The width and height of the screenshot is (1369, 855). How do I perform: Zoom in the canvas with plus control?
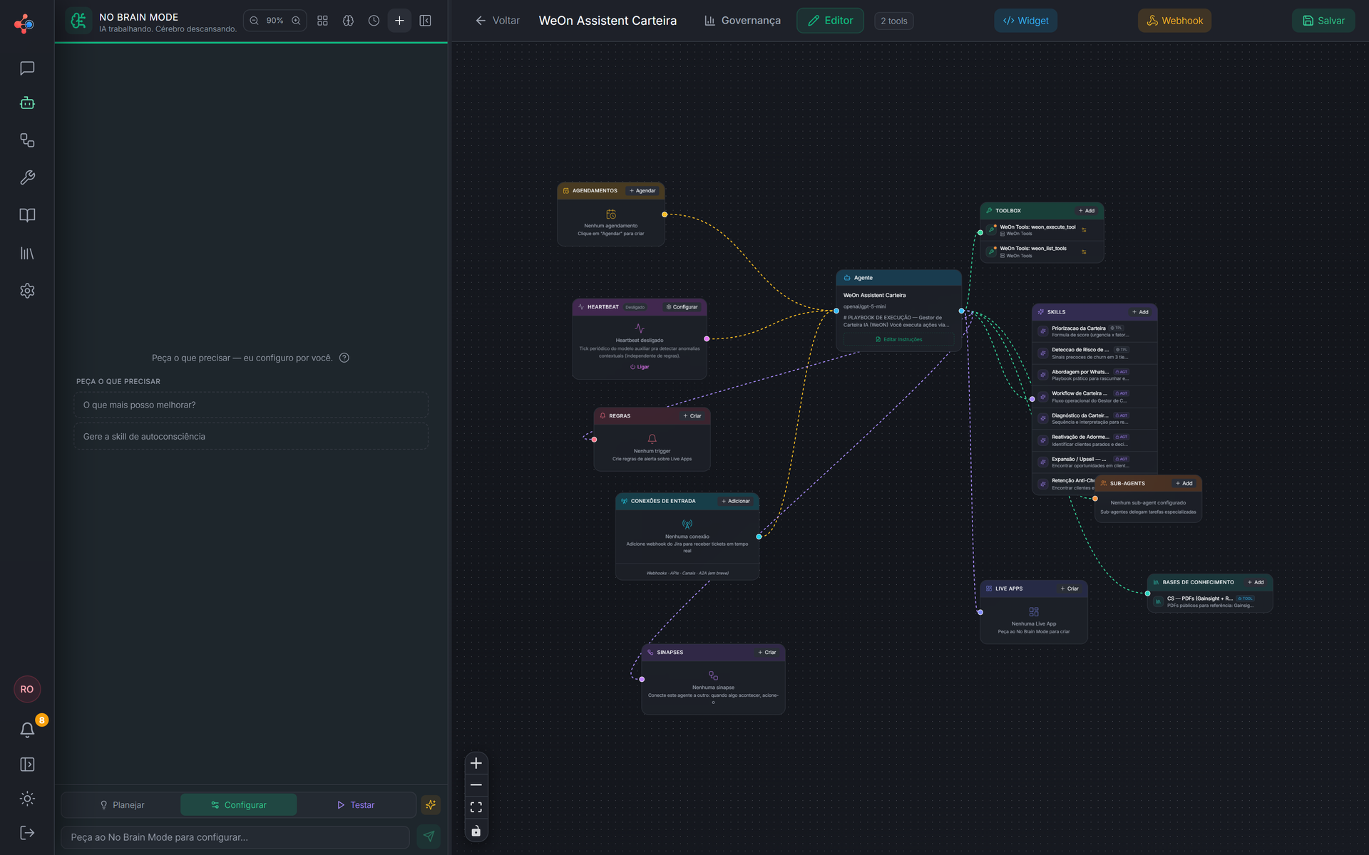[x=476, y=763]
